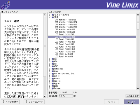Click the Apollo manufacturer label
The height and width of the screenshot is (105, 140).
pos(57,81)
